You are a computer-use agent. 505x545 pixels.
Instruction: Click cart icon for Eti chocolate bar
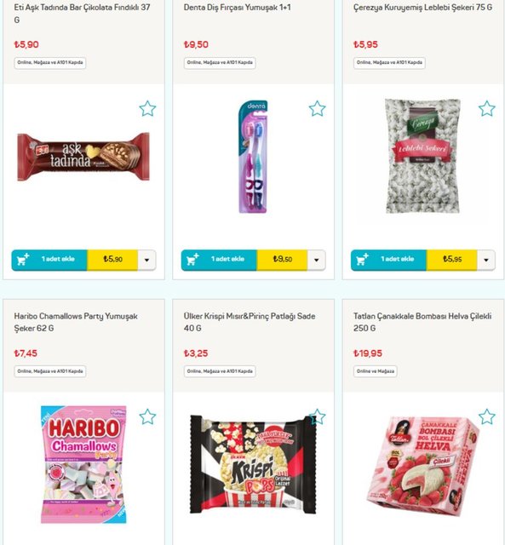click(23, 259)
